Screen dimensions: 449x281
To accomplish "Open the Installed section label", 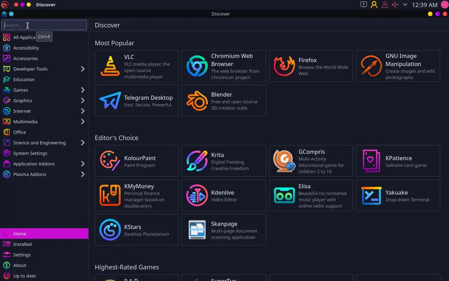I will tap(22, 244).
